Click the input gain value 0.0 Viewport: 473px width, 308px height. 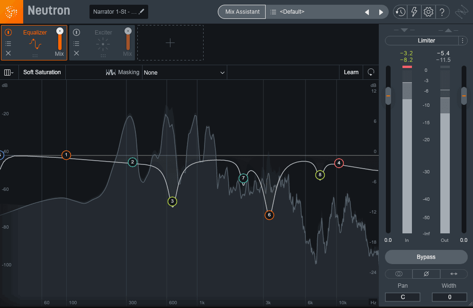point(388,240)
